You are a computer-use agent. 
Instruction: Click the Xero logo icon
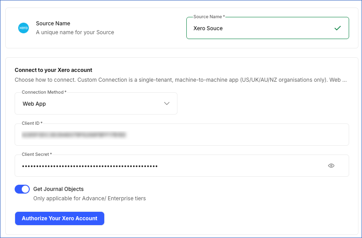click(24, 28)
